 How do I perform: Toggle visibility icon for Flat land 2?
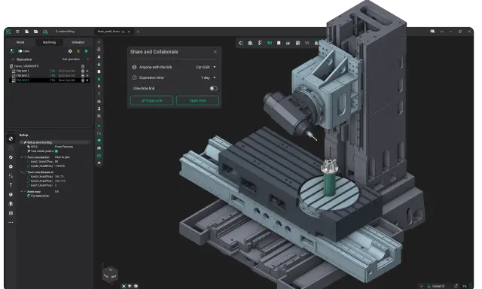point(83,75)
